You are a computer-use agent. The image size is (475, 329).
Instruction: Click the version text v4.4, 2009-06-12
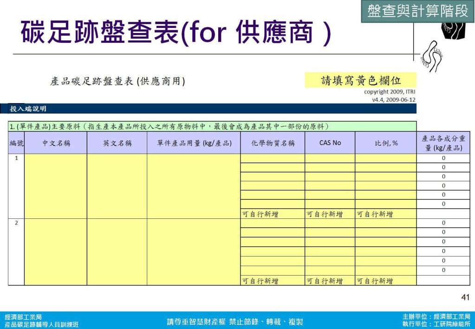[393, 100]
